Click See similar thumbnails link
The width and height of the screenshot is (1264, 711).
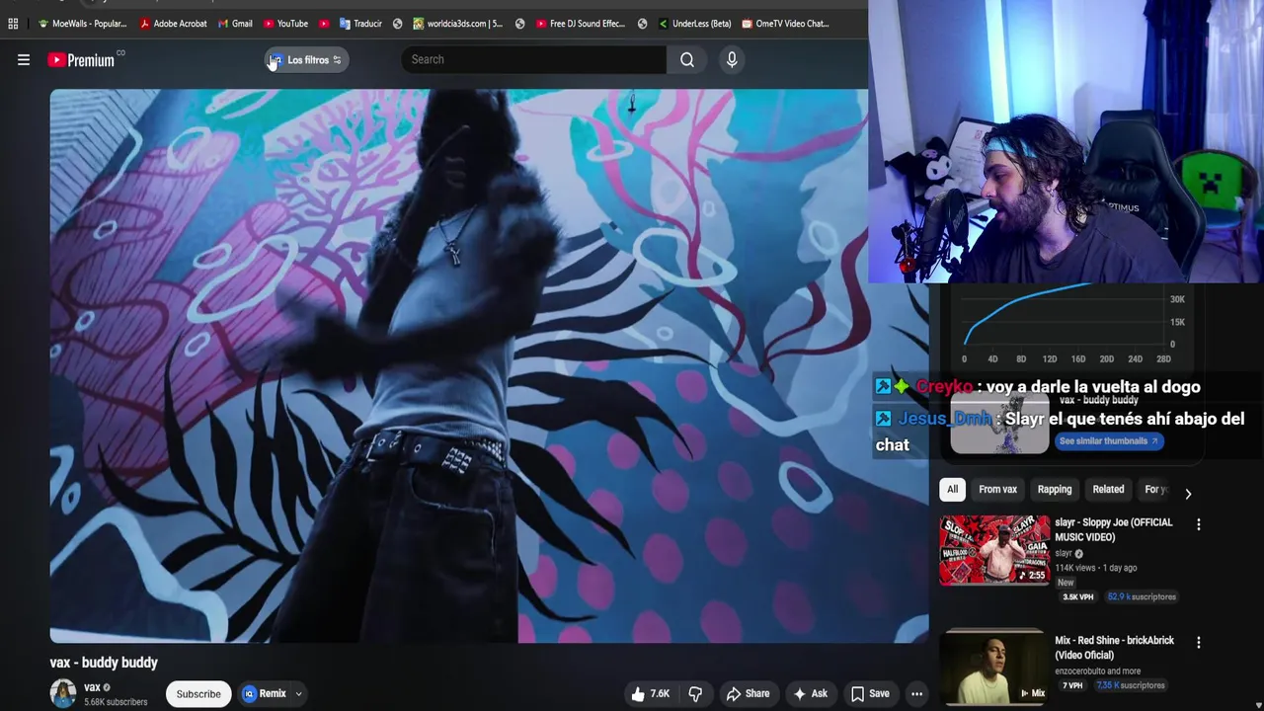tap(1108, 441)
